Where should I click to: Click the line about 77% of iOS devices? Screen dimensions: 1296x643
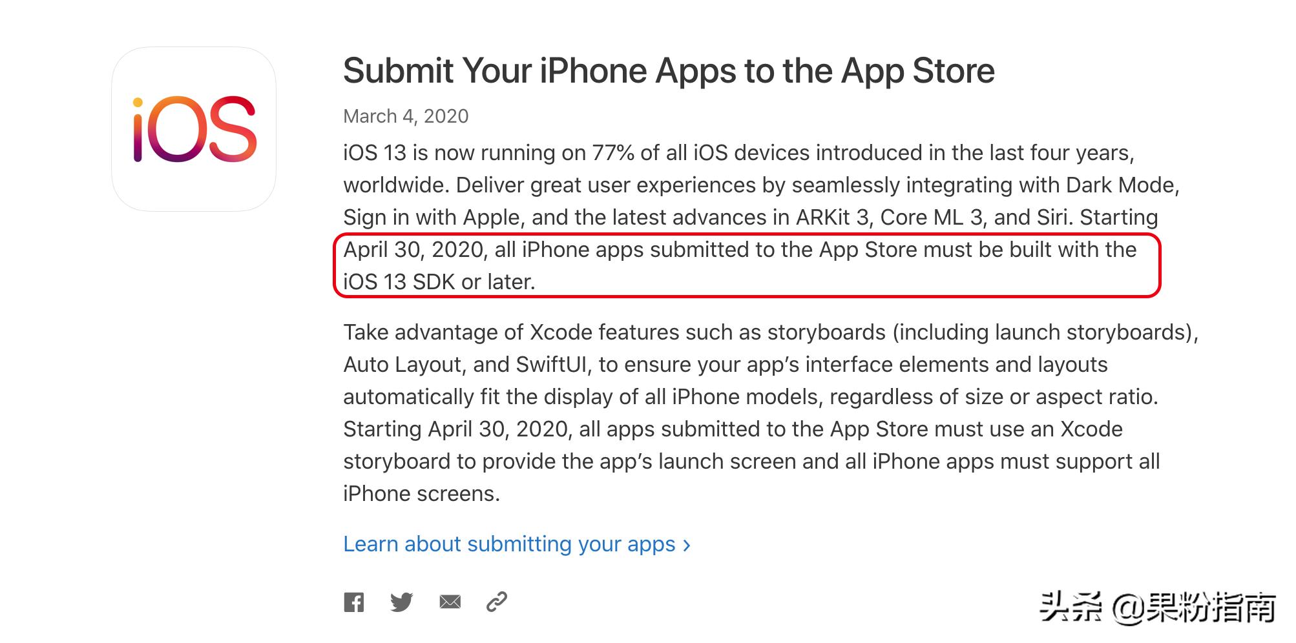738,153
